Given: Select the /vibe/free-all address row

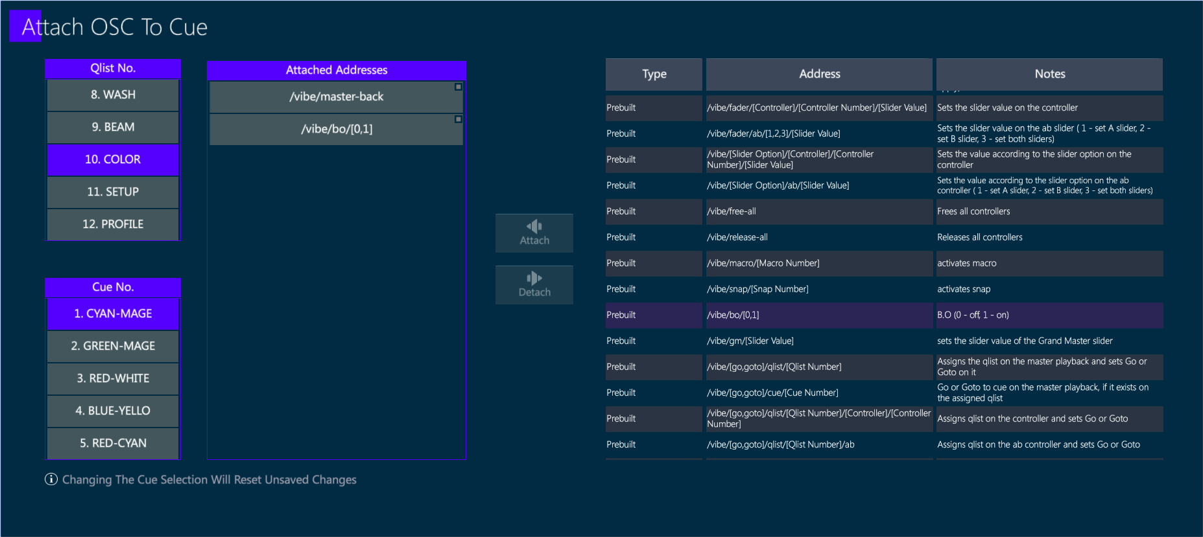Looking at the screenshot, I should tap(819, 211).
